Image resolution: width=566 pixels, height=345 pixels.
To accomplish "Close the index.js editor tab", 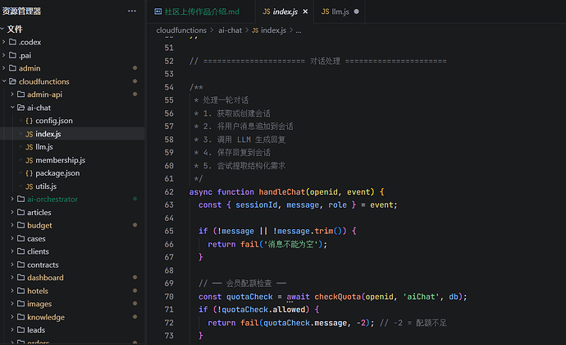I will pyautogui.click(x=305, y=11).
